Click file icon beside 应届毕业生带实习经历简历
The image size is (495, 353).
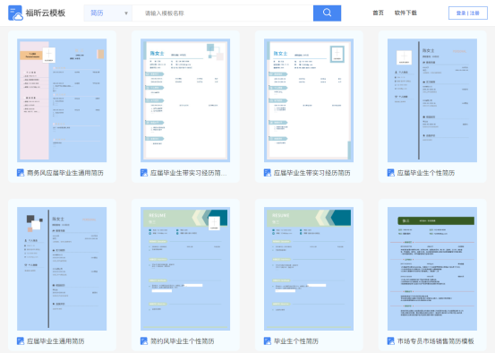pos(268,173)
